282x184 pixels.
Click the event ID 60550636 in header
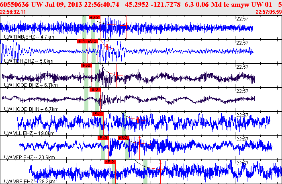[x=14, y=4]
